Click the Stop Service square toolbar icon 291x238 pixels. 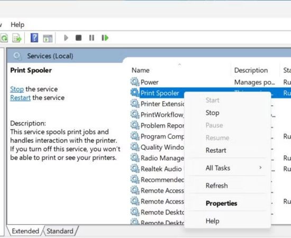click(78, 38)
